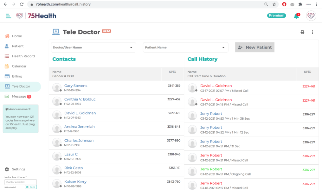Collapse the sidebar using the hamburger icon
Viewport: 322px width, 190px height.
(x=9, y=16)
